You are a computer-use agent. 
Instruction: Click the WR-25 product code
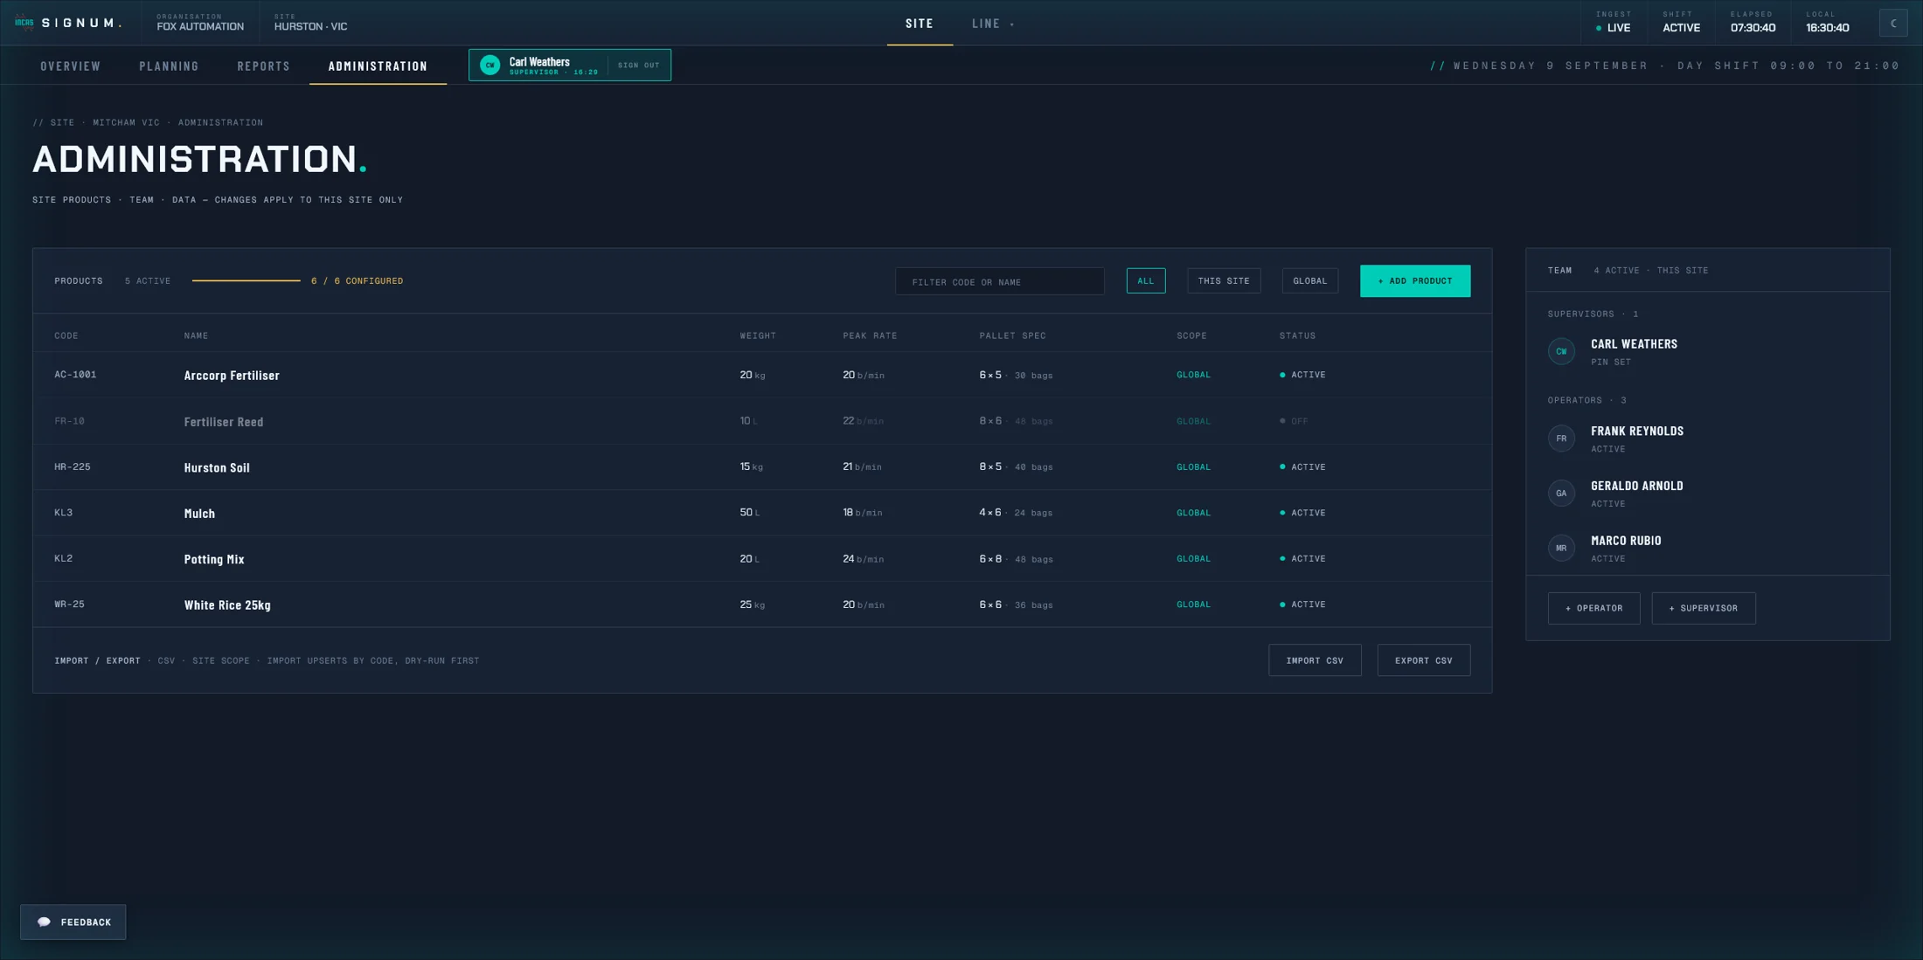point(70,604)
